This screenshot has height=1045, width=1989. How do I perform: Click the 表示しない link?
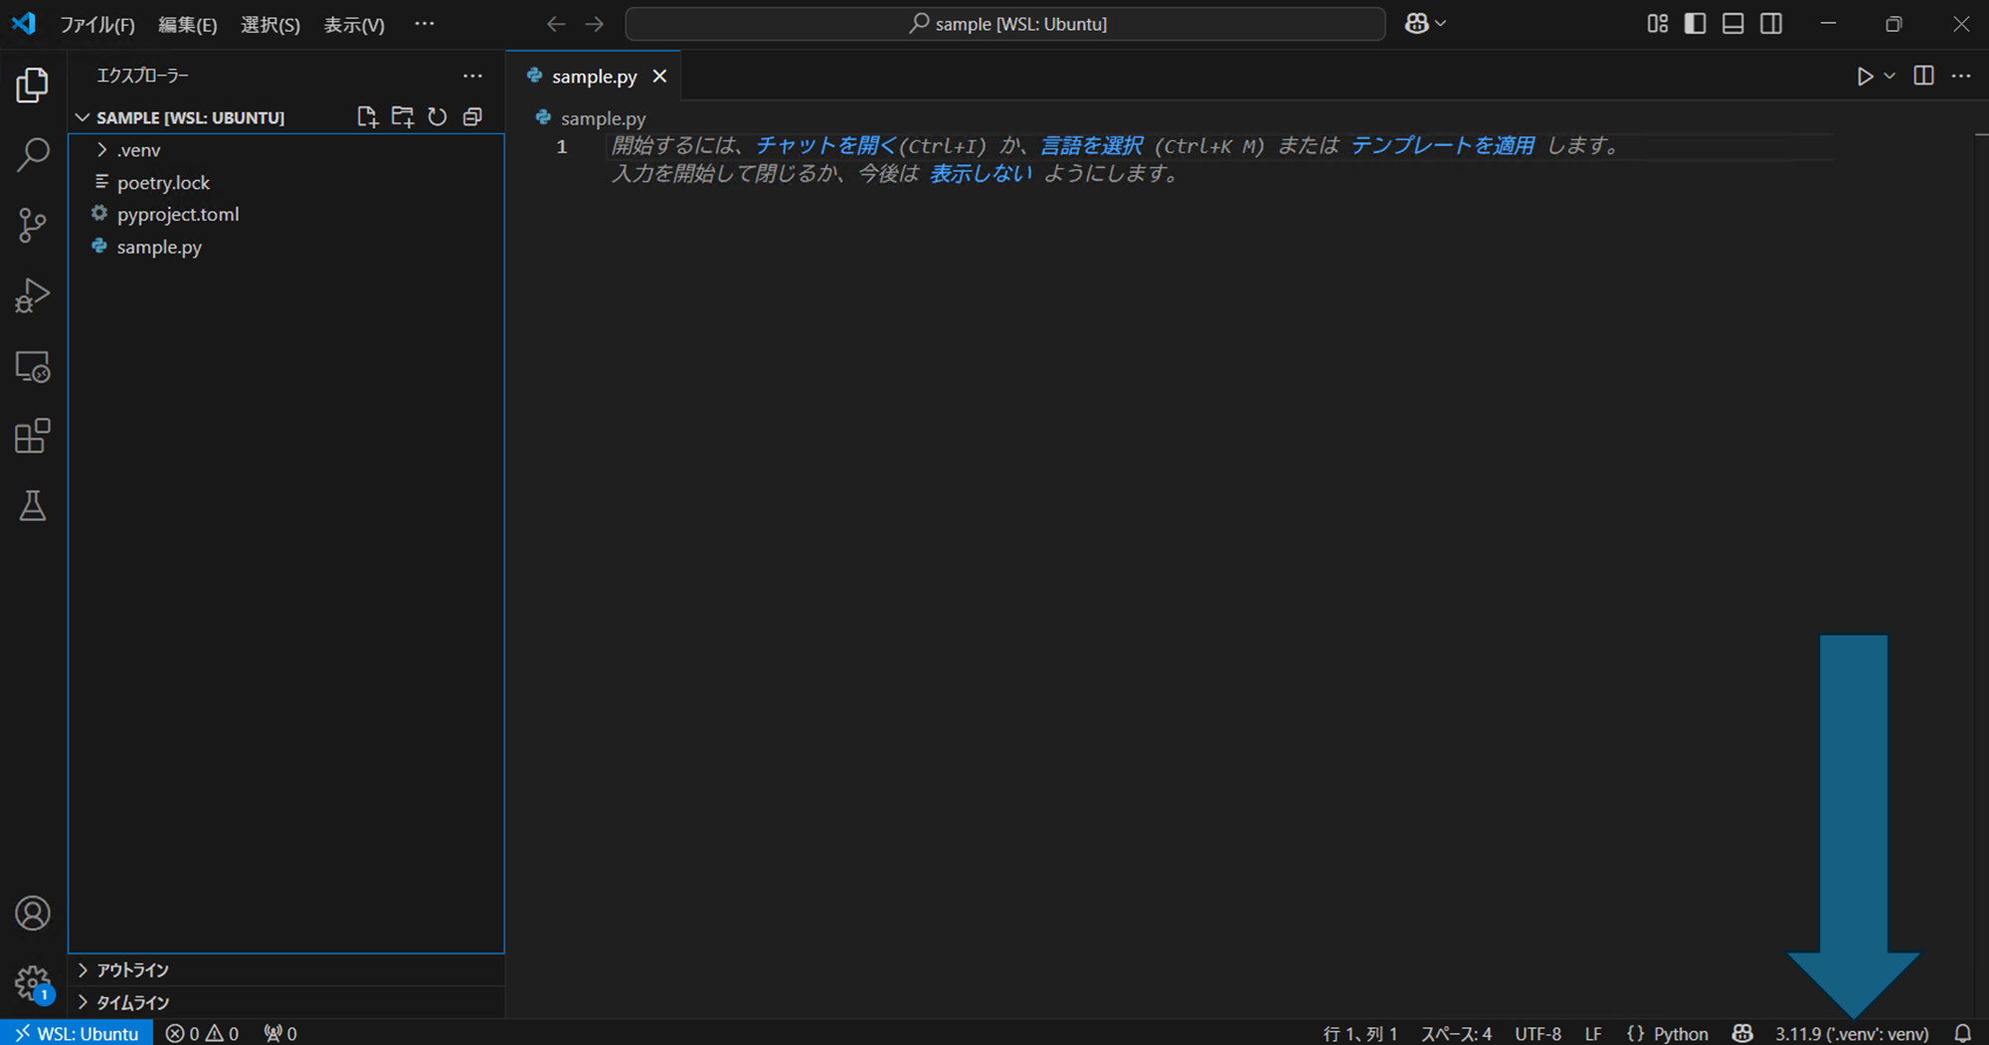pos(980,174)
